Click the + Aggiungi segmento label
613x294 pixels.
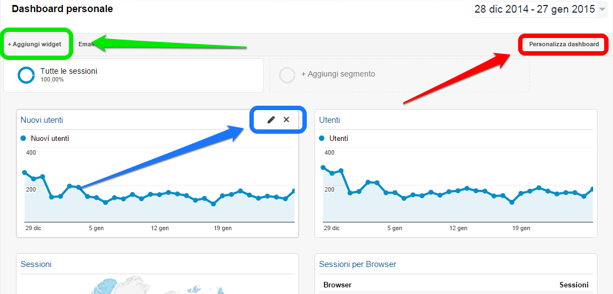(338, 74)
